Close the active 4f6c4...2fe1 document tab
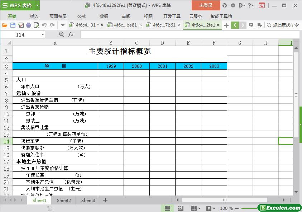302x212 pixels. (x=218, y=25)
